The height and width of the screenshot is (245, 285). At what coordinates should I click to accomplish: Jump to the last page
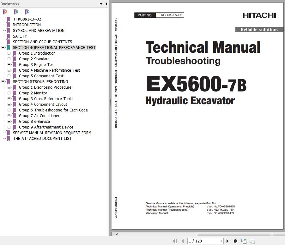pyautogui.click(x=235, y=241)
